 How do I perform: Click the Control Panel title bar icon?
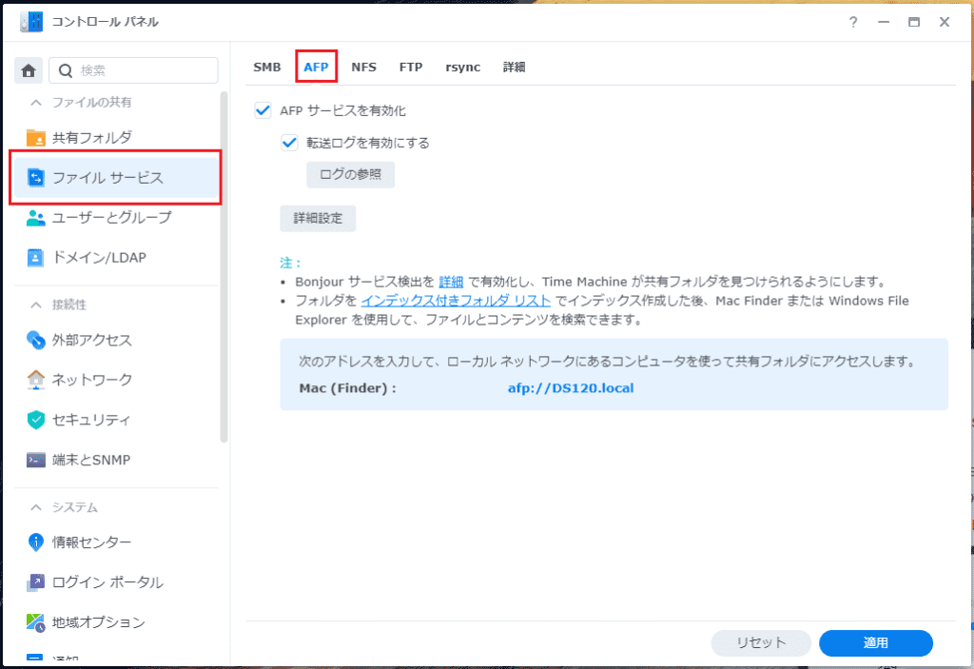(31, 22)
